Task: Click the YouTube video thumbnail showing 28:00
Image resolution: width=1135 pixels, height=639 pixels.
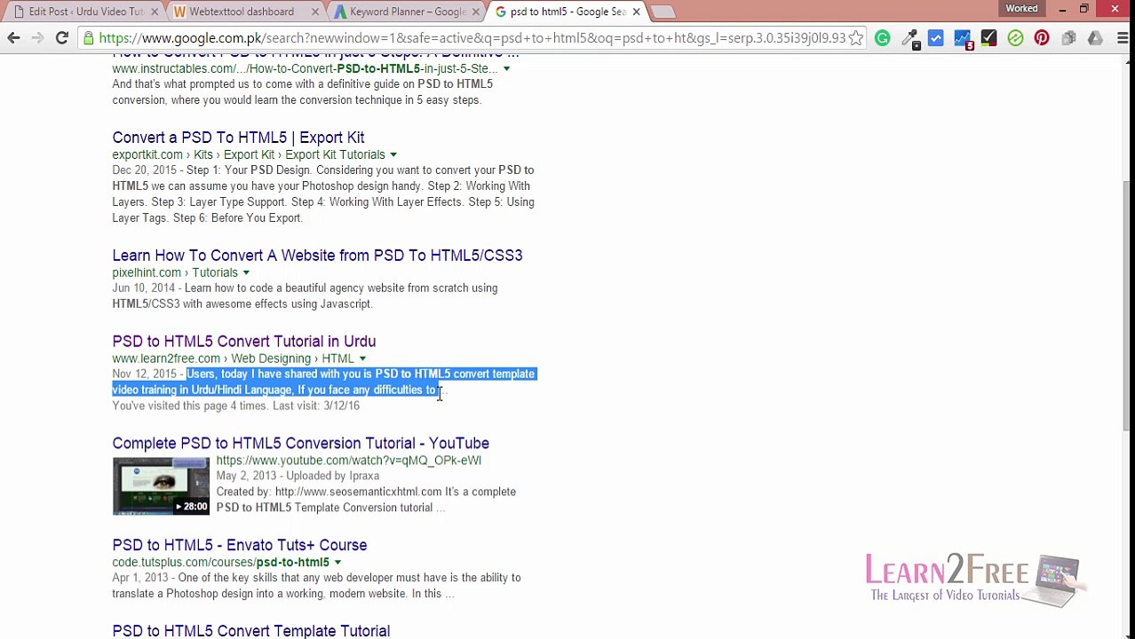Action: [161, 485]
